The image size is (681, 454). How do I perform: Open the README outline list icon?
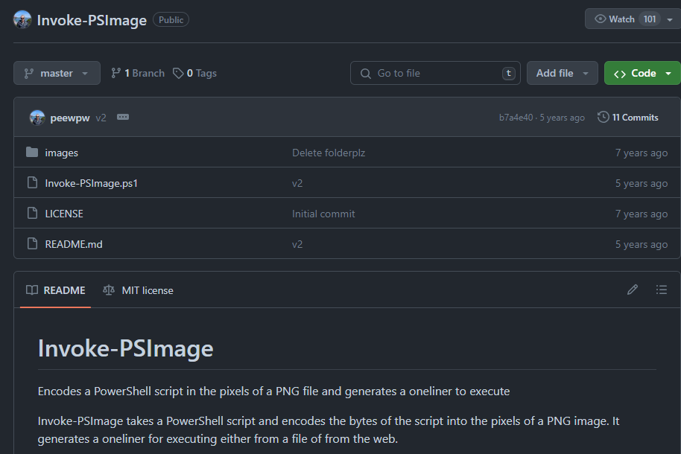click(662, 290)
